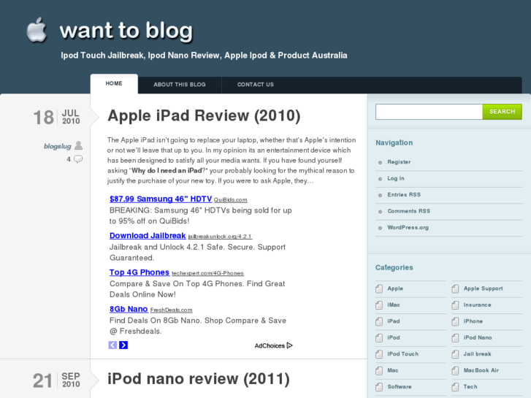Click the page icon beside iPod Touch
The image size is (531, 398).
coord(379,354)
